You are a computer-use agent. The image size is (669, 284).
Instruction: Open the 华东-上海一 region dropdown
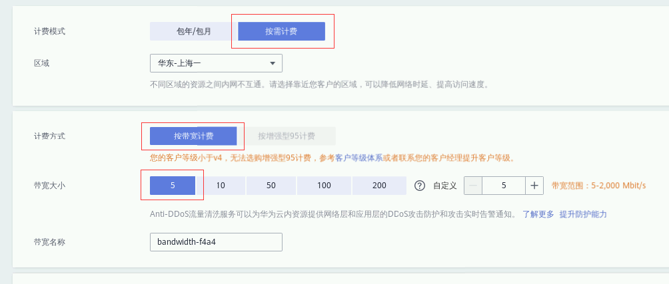(x=208, y=63)
